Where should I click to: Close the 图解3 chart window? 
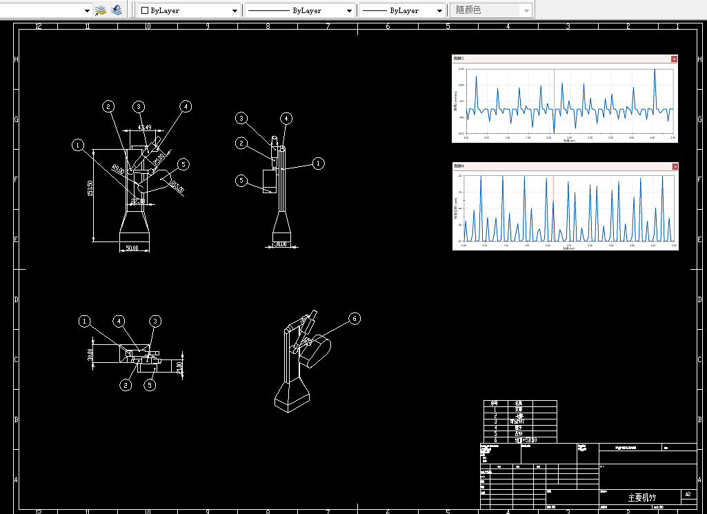674,59
